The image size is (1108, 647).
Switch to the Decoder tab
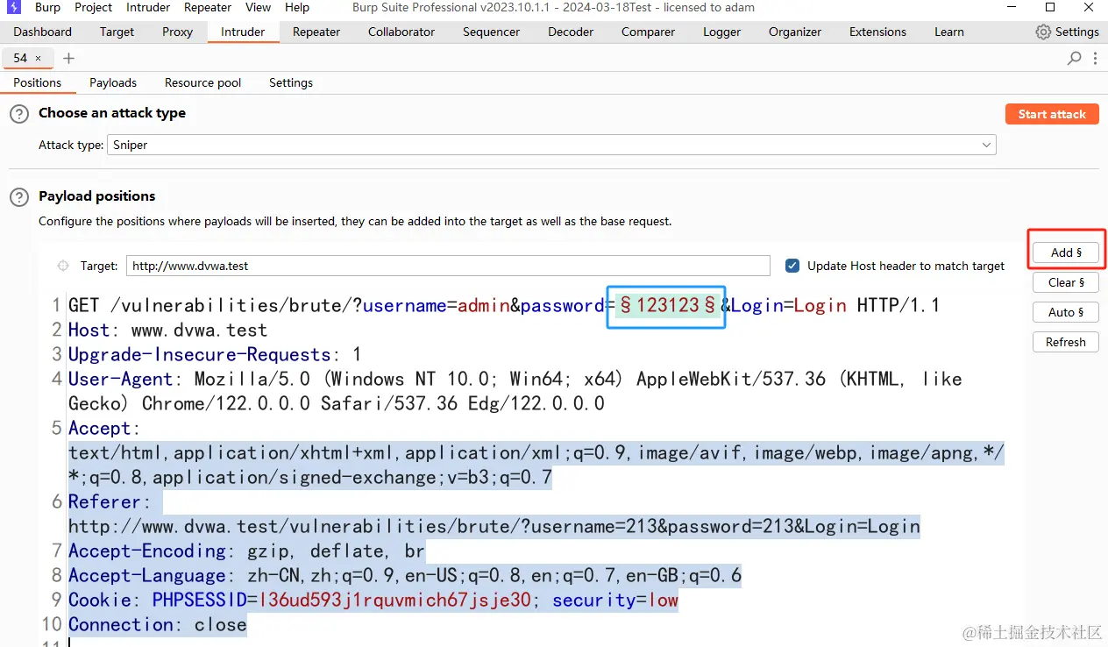coord(572,32)
